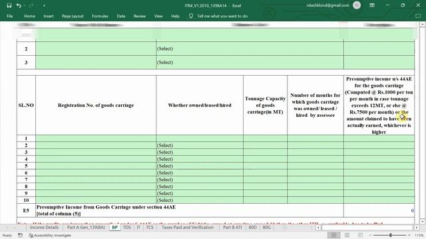This screenshot has height=239, width=426.
Task: Click Tell me what you want to do box
Action: click(222, 16)
